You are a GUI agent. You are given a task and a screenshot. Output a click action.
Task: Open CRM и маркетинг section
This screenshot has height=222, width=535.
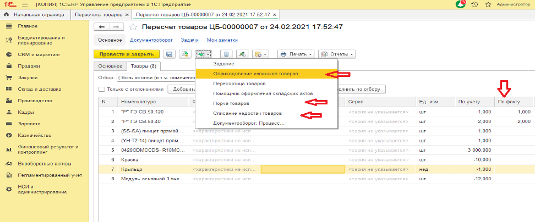[x=39, y=54]
